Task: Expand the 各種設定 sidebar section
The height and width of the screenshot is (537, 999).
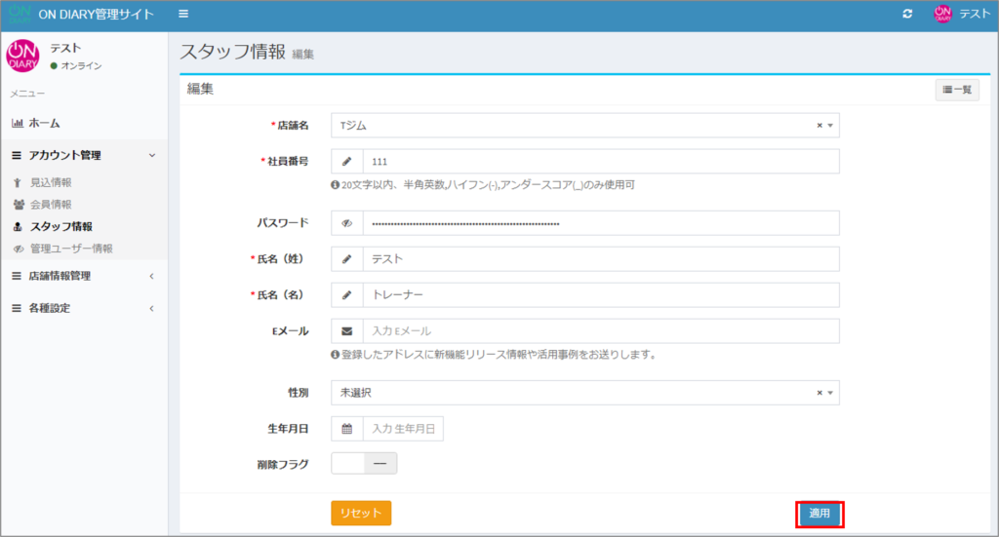Action: [83, 308]
